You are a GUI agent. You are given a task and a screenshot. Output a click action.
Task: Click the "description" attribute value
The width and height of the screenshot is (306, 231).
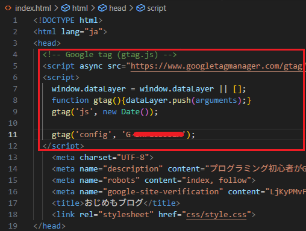[133, 169]
